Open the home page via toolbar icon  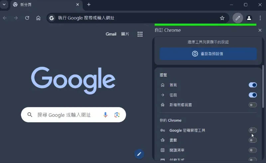pos(38,18)
